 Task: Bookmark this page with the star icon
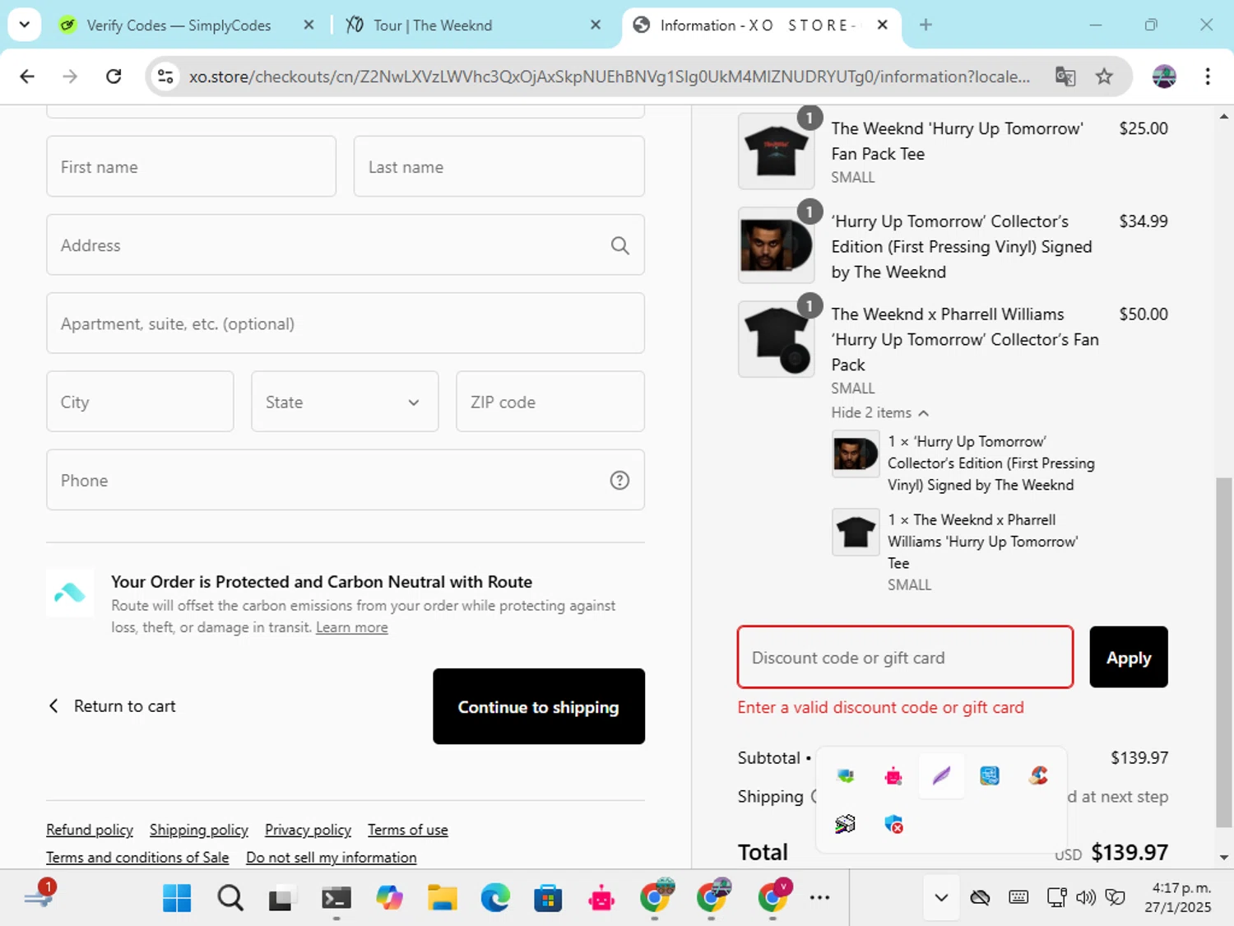point(1104,77)
